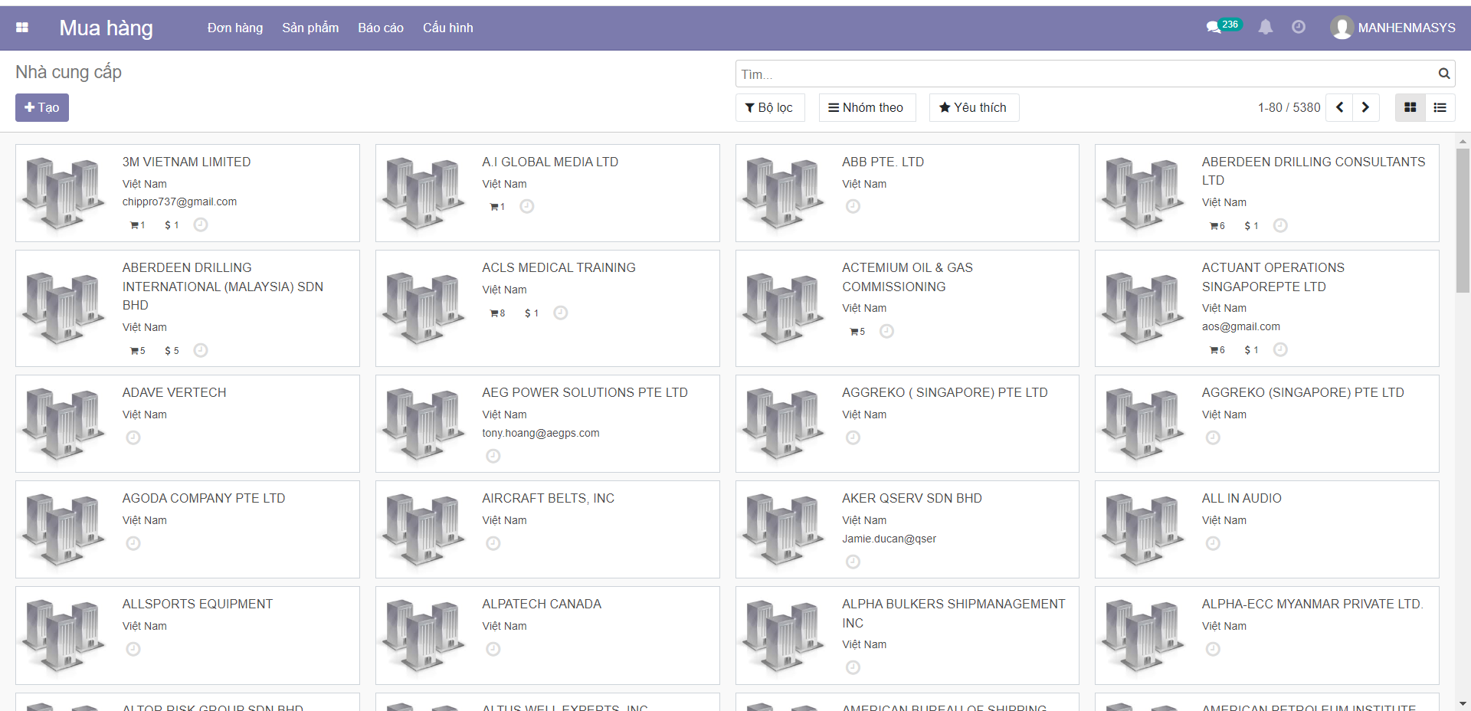Switch to list view
Screen dimensions: 1471x711
[1440, 107]
